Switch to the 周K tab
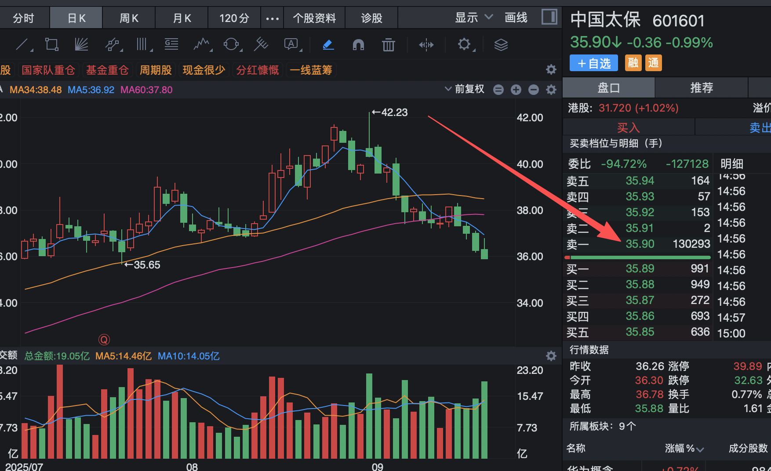The width and height of the screenshot is (771, 471). (129, 18)
